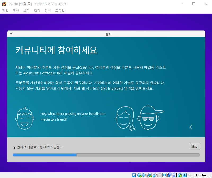Viewport: 212px width, 178px height.
Task: Open the 설치 window menu dropdown arrow
Action: pos(11,34)
